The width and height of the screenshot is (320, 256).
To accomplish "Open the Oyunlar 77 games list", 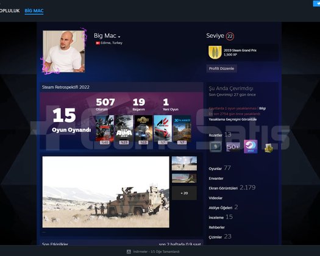I will (x=219, y=168).
